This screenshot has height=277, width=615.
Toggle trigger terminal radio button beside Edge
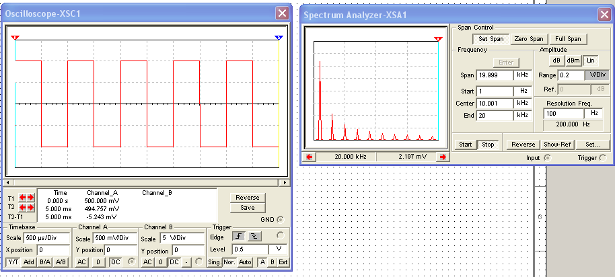pos(280,235)
